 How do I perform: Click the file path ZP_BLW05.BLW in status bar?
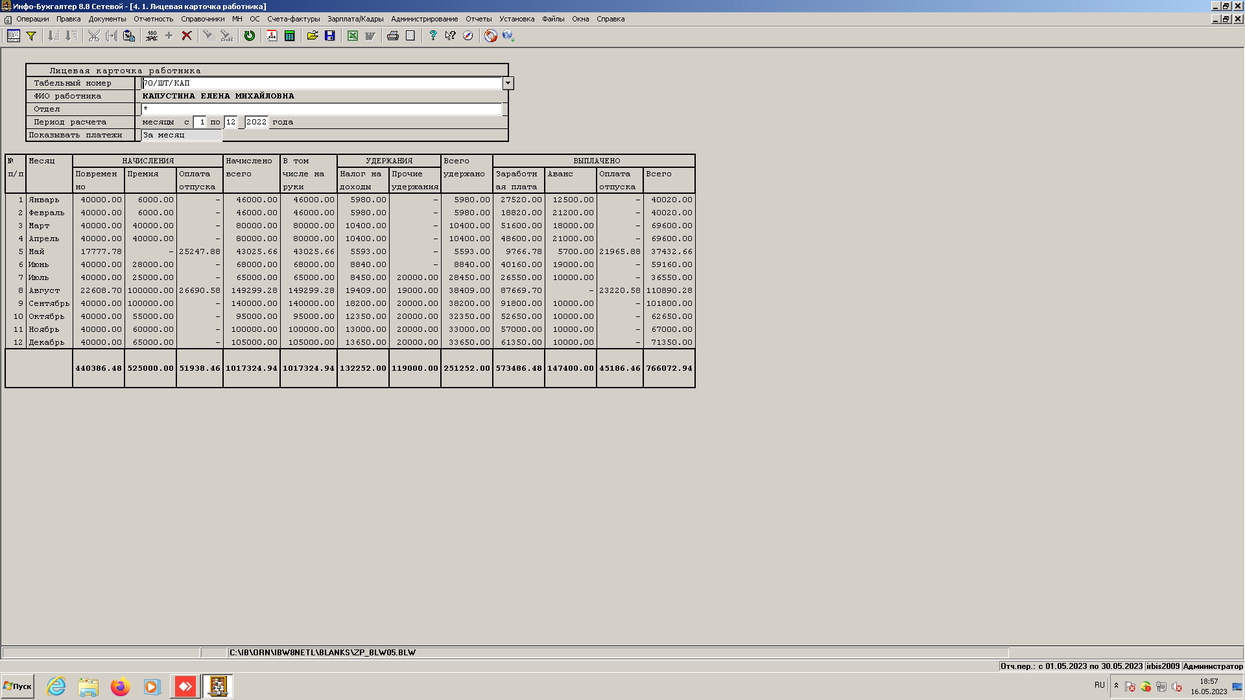coord(323,653)
